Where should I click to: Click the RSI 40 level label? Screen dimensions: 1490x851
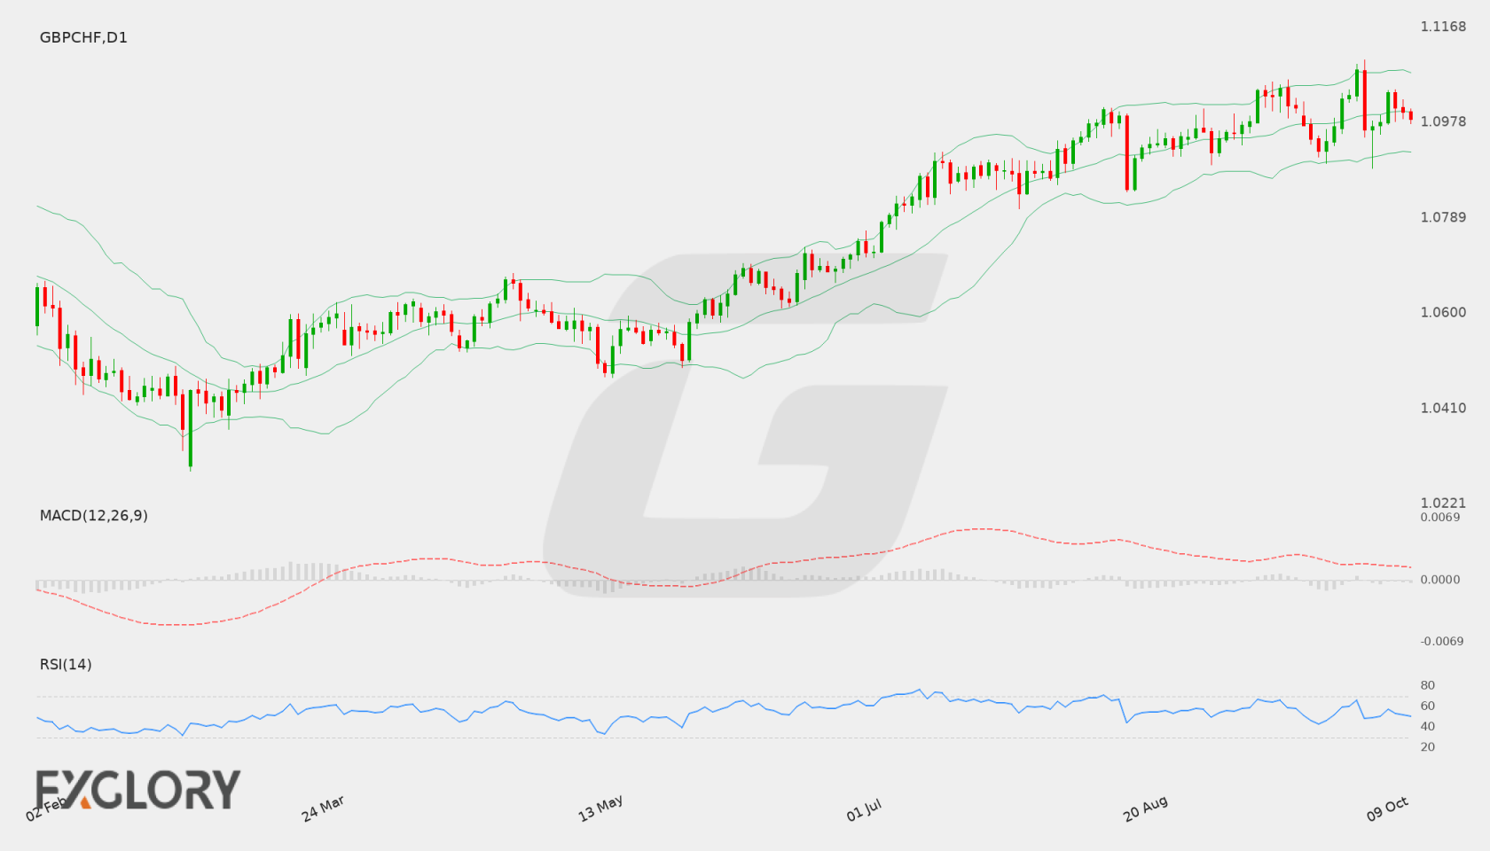(x=1428, y=726)
